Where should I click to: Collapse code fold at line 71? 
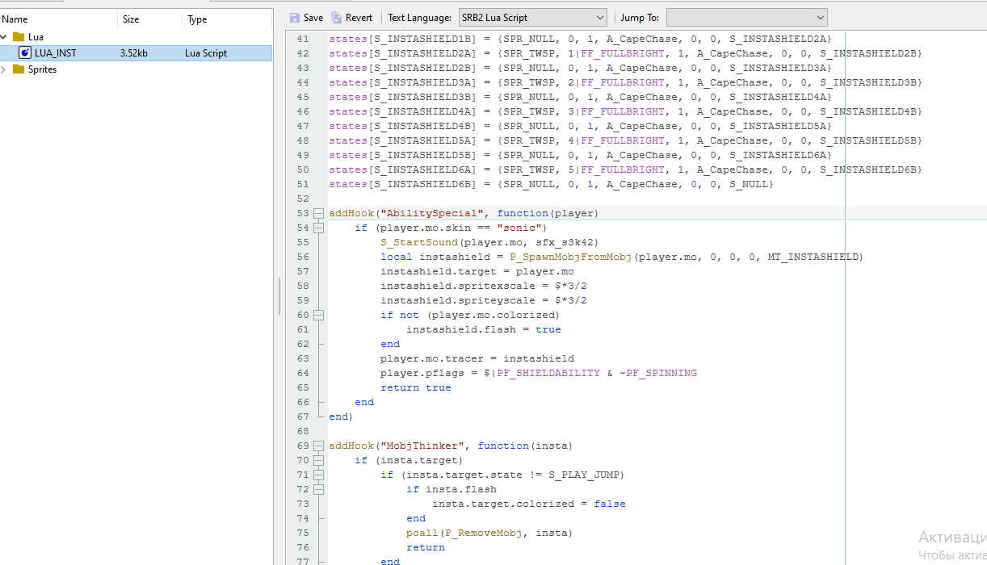click(x=318, y=475)
